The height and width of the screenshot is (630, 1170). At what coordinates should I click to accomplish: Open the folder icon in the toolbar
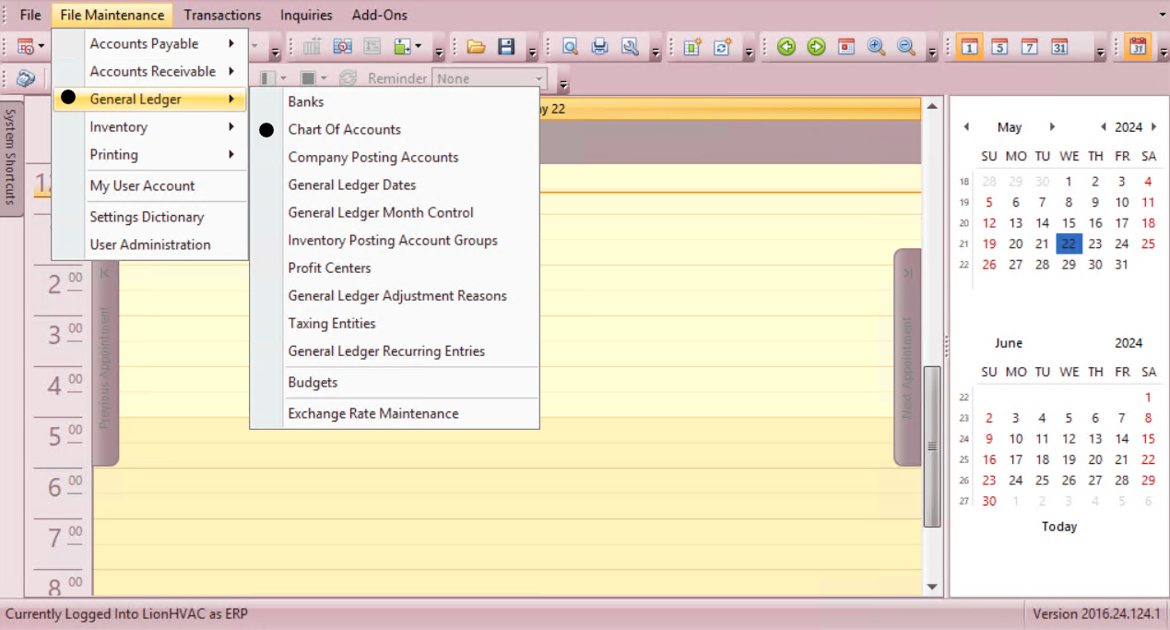pyautogui.click(x=476, y=47)
